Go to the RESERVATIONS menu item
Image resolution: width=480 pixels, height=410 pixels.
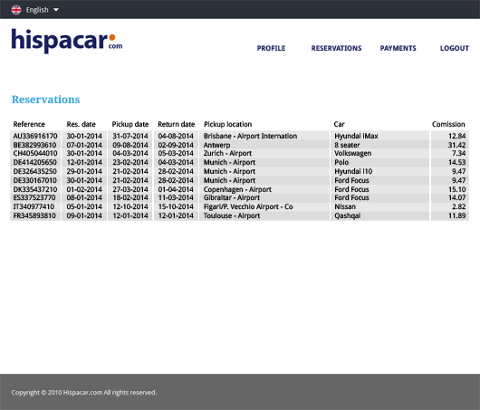point(336,48)
